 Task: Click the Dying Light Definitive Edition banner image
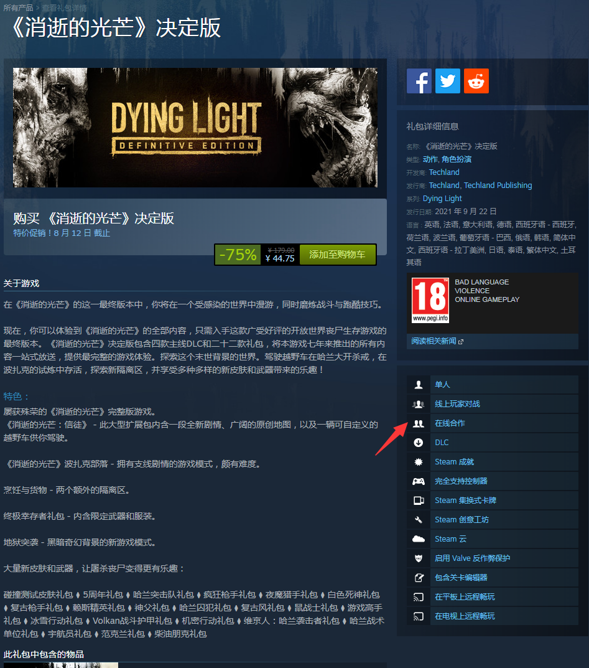tap(195, 128)
